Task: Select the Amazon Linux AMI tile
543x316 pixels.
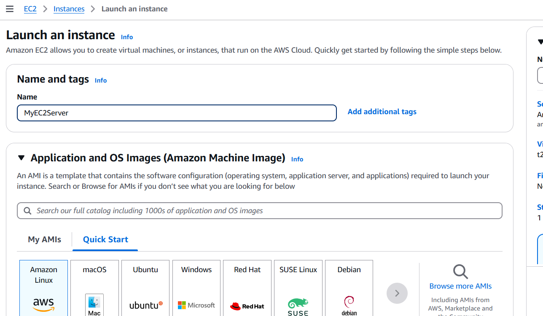Action: [x=43, y=288]
